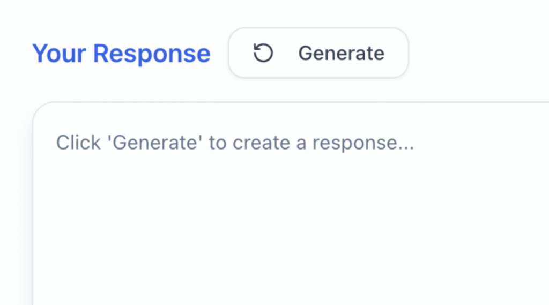Click the 'Your Response' heading
Viewport: 549px width, 305px height.
pos(121,54)
